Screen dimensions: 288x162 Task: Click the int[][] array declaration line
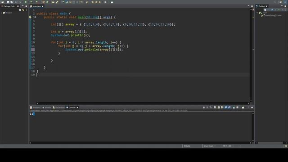point(113,24)
